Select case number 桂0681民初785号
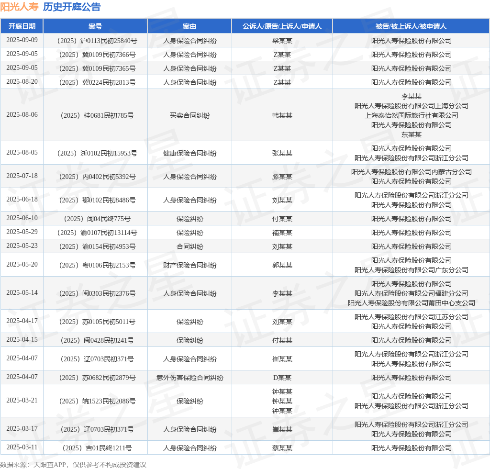 pyautogui.click(x=97, y=116)
